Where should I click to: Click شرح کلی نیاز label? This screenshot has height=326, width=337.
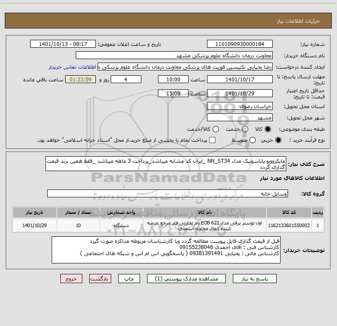coord(306,164)
